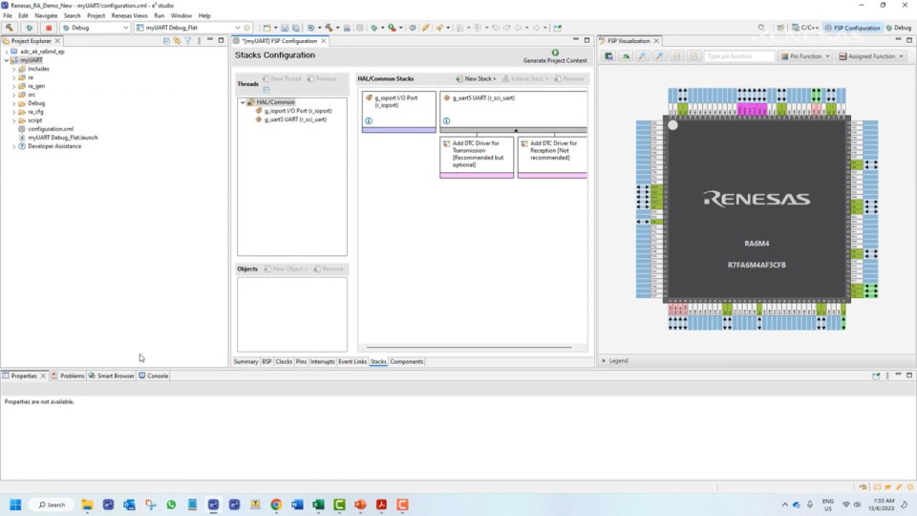This screenshot has width=917, height=516.
Task: Close the FSP Visualization view tab
Action: [656, 41]
